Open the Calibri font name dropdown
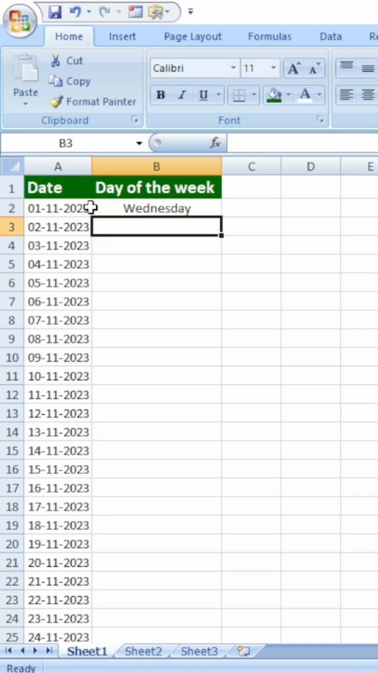The image size is (378, 673). (233, 68)
